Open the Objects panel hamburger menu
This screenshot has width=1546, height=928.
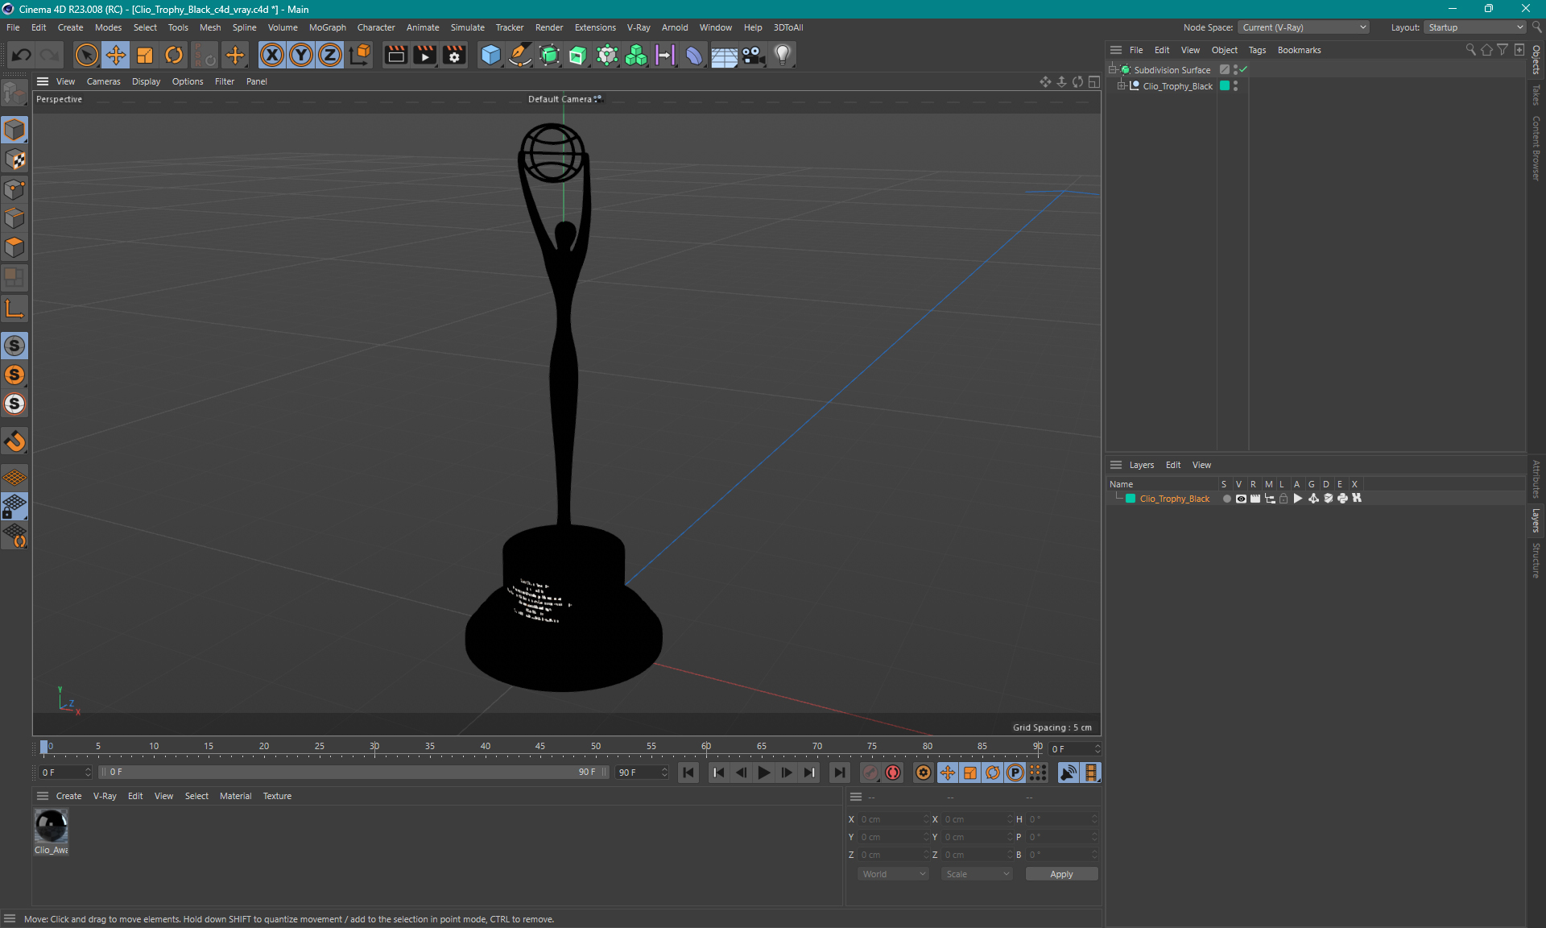click(x=1116, y=50)
